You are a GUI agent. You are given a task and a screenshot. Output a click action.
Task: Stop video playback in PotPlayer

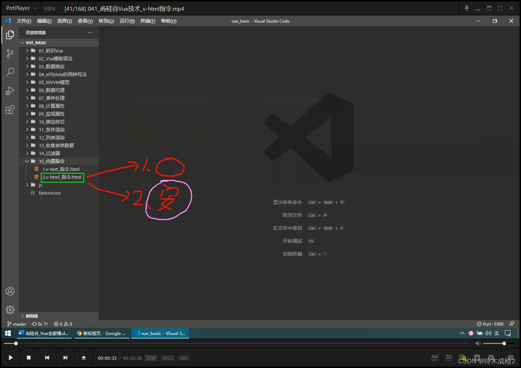[29, 358]
